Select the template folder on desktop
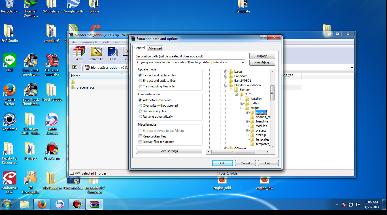 point(243,7)
